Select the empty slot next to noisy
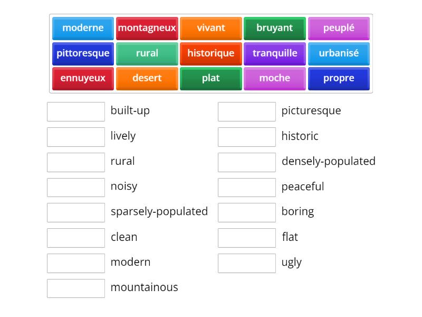The width and height of the screenshot is (422, 317). (75, 187)
